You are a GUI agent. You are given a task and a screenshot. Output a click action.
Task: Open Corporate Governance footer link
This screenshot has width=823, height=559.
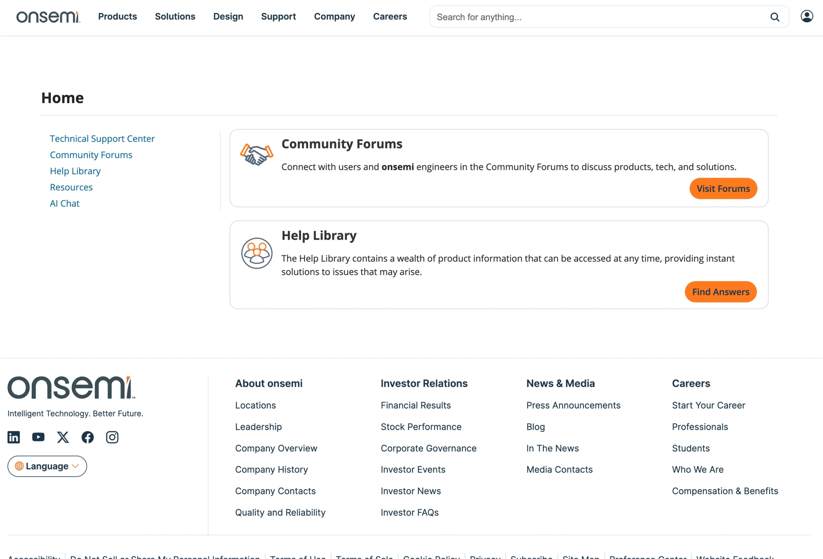click(429, 448)
